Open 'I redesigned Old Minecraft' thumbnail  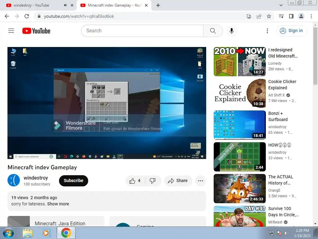[239, 62]
